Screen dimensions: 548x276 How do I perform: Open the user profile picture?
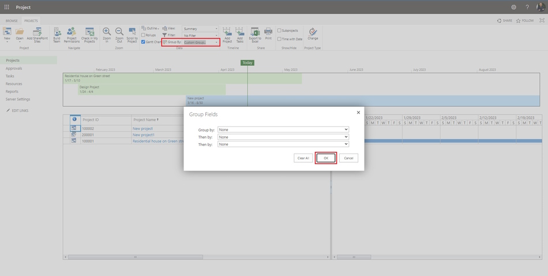(x=541, y=7)
